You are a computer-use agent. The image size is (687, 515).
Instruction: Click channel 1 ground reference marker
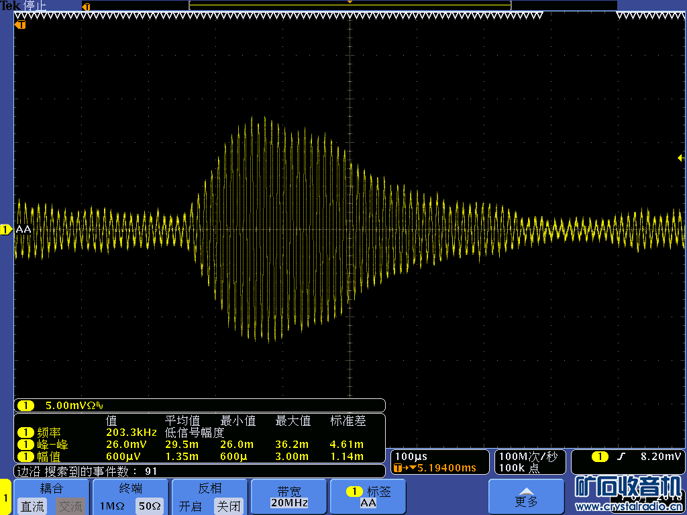5,230
